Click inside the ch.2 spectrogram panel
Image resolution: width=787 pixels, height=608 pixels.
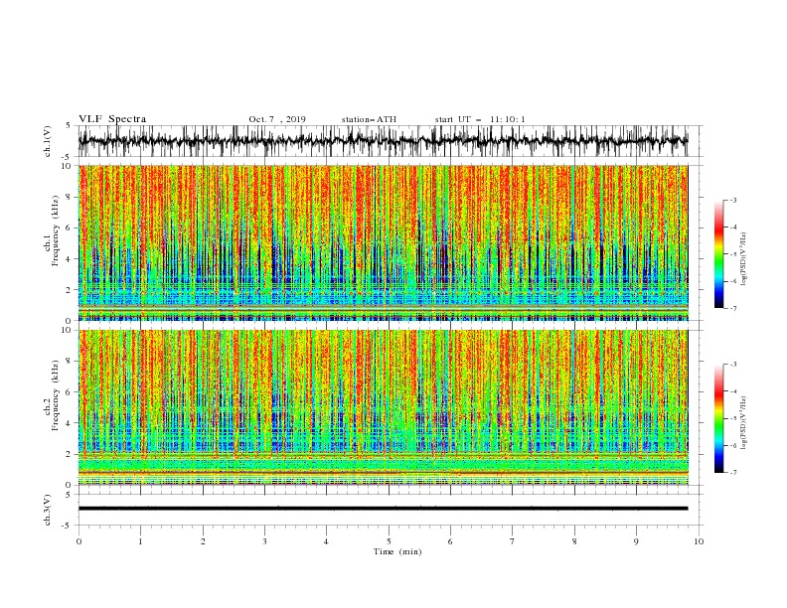(383, 407)
